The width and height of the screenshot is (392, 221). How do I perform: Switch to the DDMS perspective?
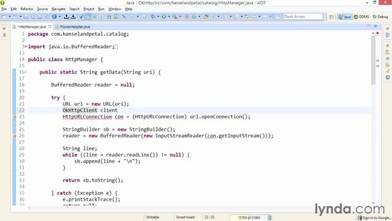click(x=361, y=17)
